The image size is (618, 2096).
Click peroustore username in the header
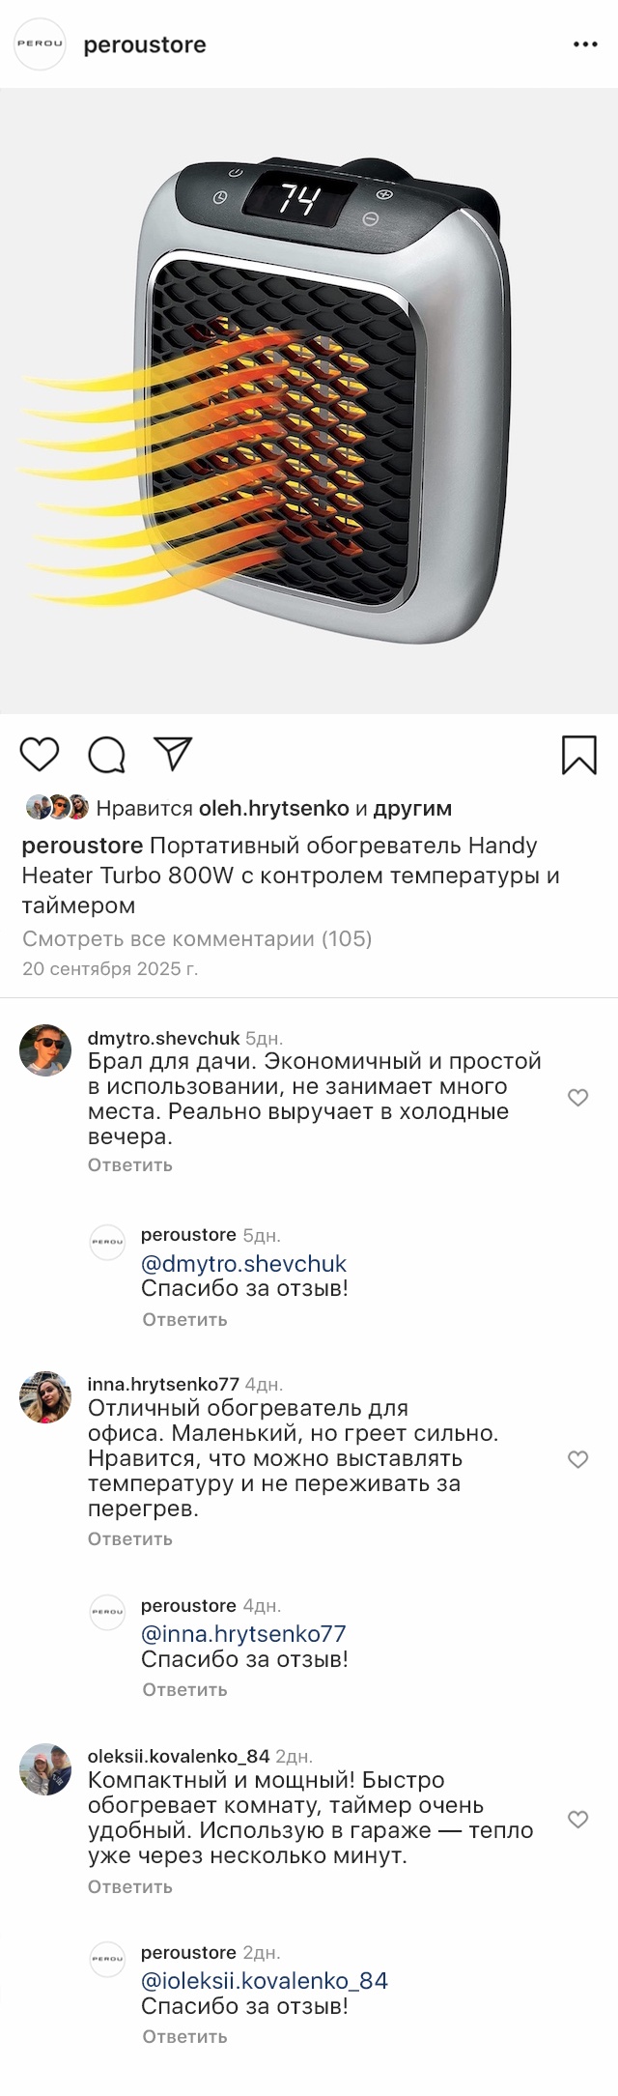[145, 44]
